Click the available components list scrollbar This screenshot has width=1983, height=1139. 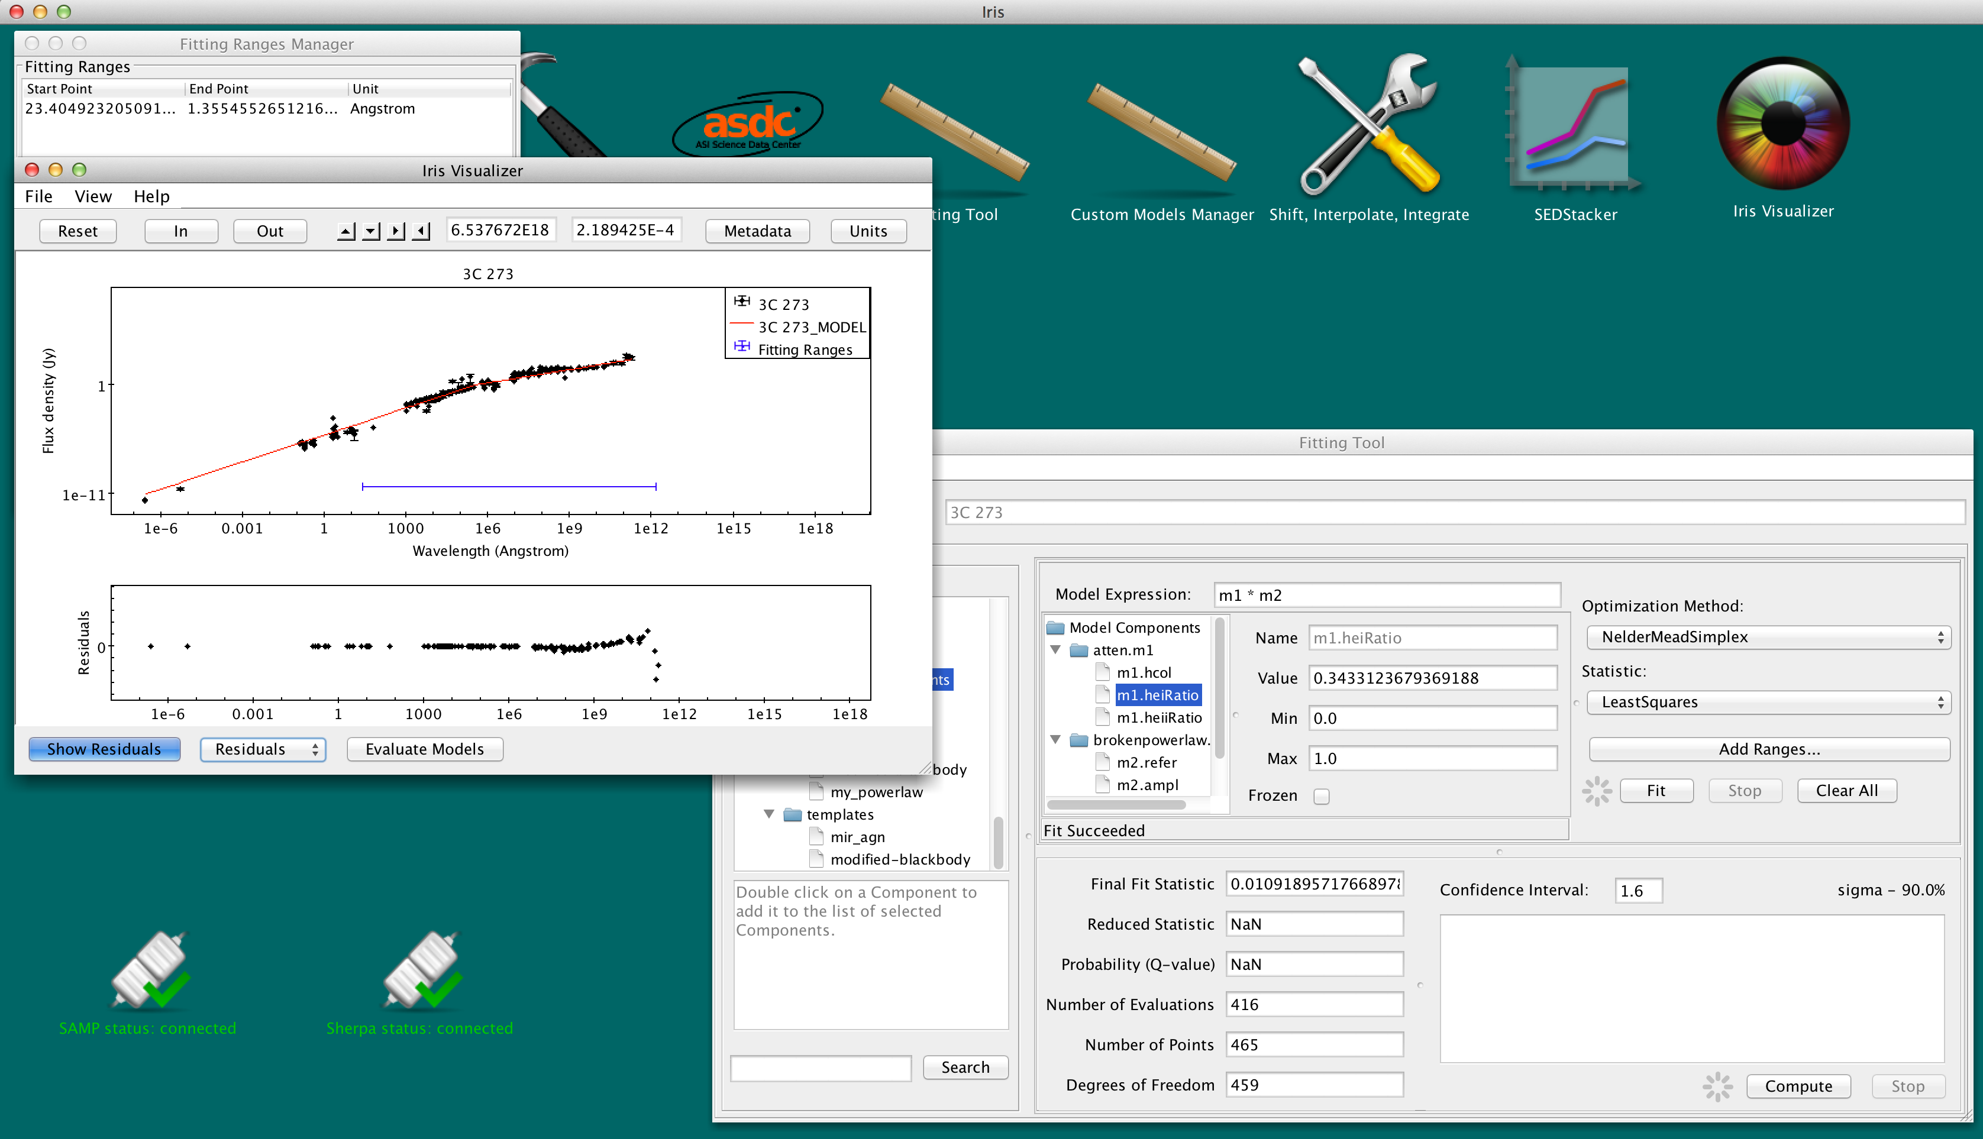click(999, 842)
